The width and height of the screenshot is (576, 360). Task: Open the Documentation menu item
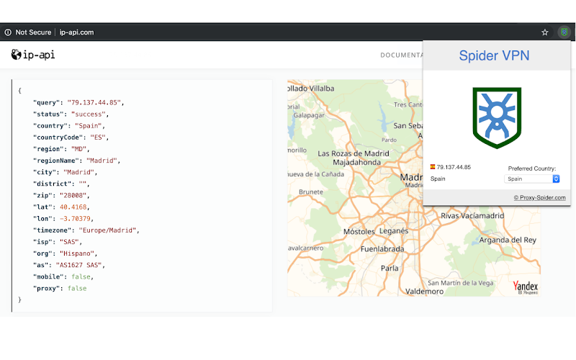click(x=402, y=55)
